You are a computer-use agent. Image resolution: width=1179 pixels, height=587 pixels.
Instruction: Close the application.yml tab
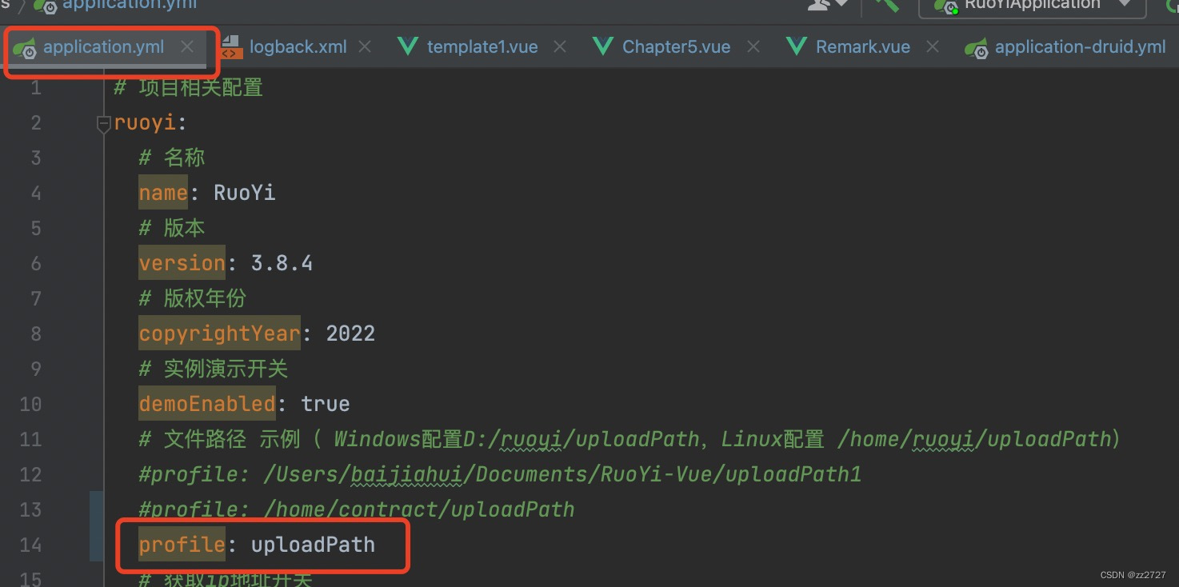tap(187, 47)
